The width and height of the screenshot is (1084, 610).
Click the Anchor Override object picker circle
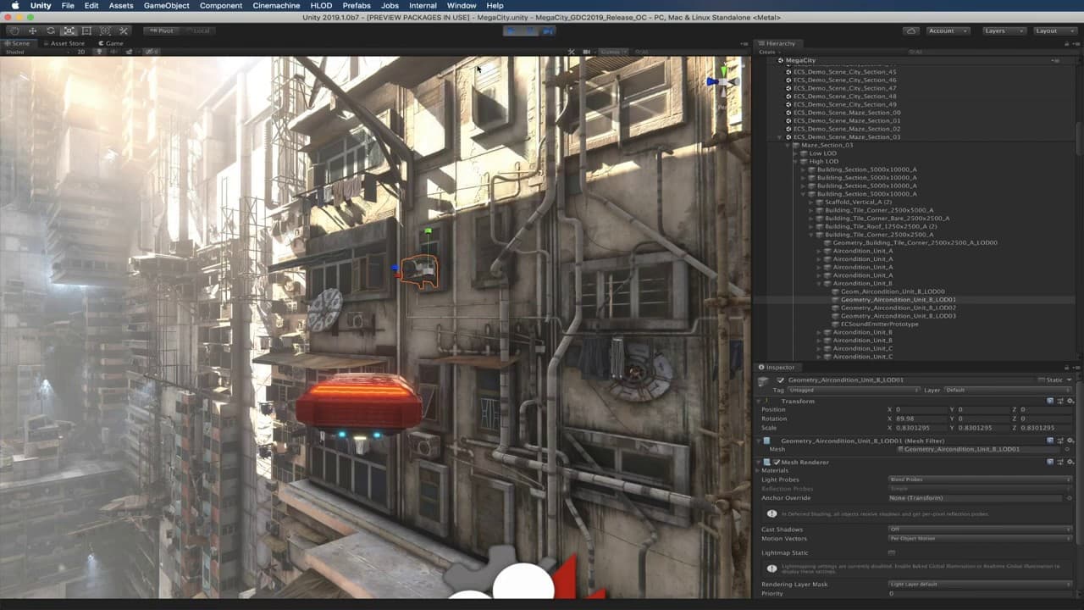[1069, 498]
